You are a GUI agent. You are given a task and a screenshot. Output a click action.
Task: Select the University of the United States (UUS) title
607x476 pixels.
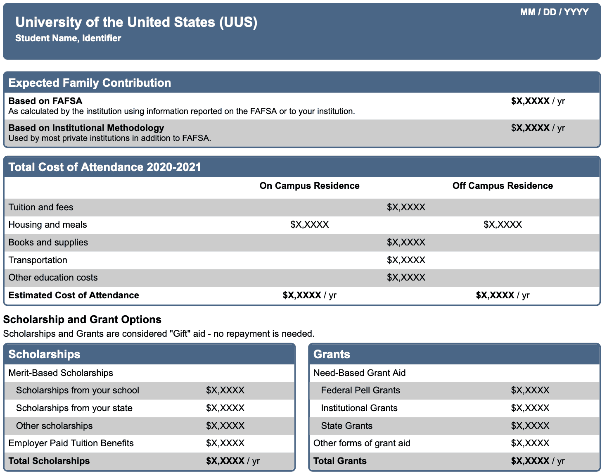click(136, 22)
